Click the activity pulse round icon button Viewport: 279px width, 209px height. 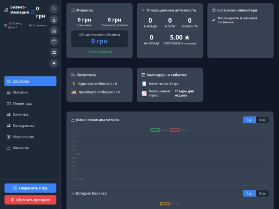click(54, 9)
